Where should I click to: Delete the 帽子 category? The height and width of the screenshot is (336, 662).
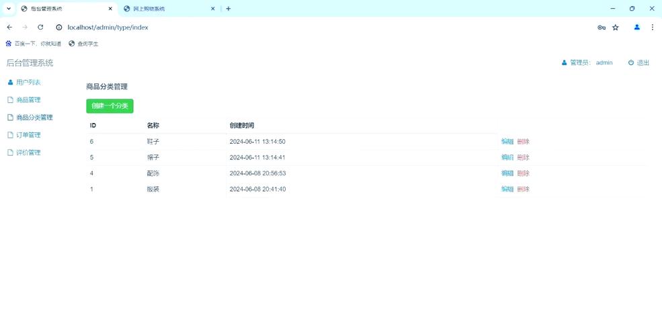523,157
